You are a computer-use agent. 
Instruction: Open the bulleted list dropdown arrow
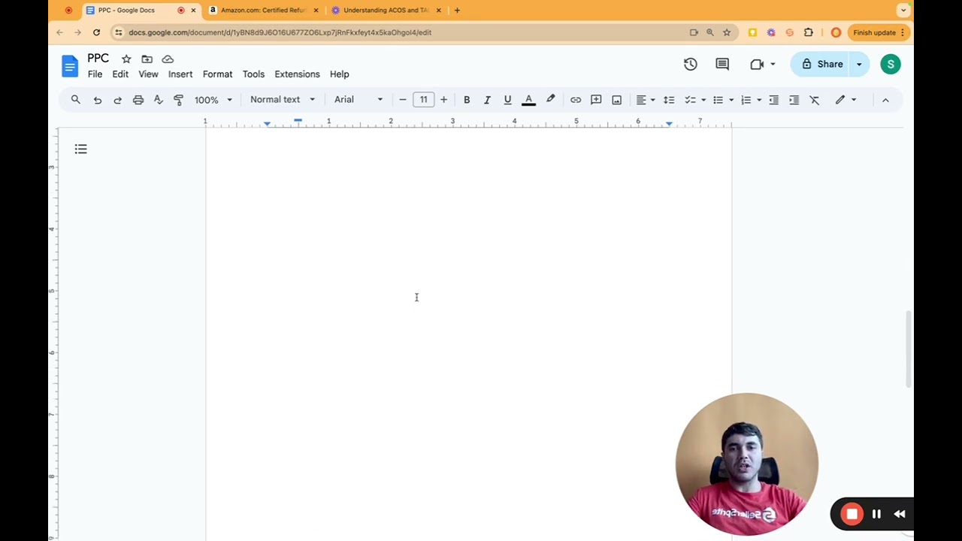[x=731, y=99]
